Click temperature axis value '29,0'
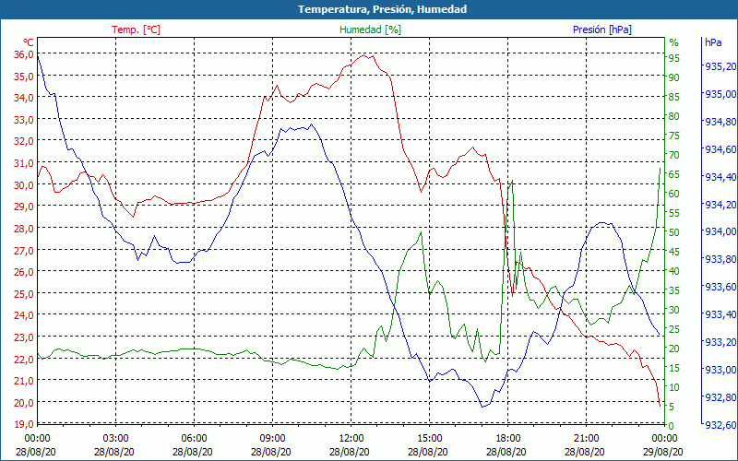 [24, 207]
